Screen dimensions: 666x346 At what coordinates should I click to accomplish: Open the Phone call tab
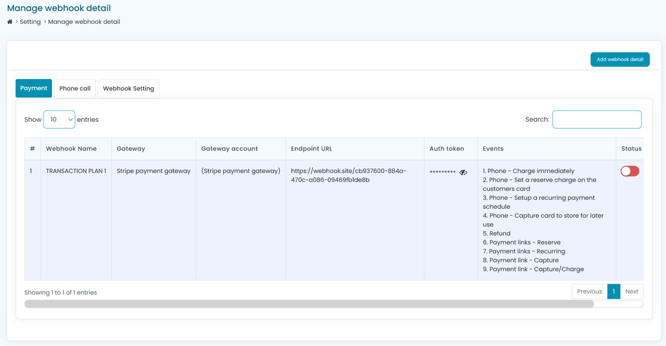[x=75, y=88]
